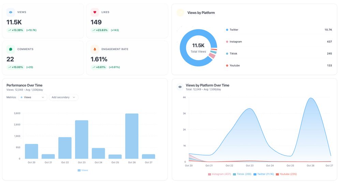Click eye icon beside Views by Platform Over Time
The image size is (341, 183).
[180, 87]
